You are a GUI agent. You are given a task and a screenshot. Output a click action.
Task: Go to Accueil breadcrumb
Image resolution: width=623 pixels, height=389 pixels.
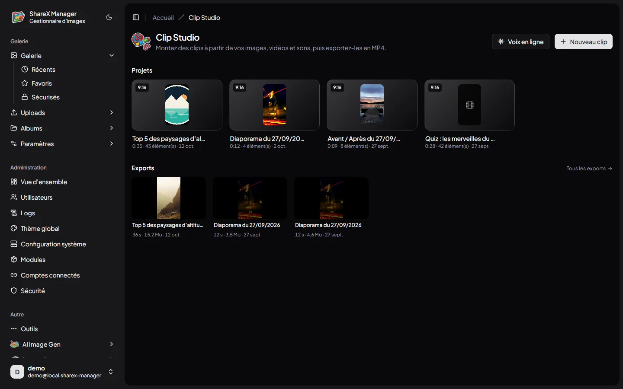(x=163, y=18)
